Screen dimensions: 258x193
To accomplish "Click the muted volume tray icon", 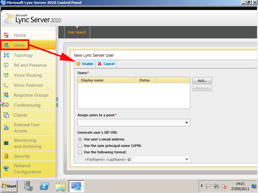I will coord(224,186).
